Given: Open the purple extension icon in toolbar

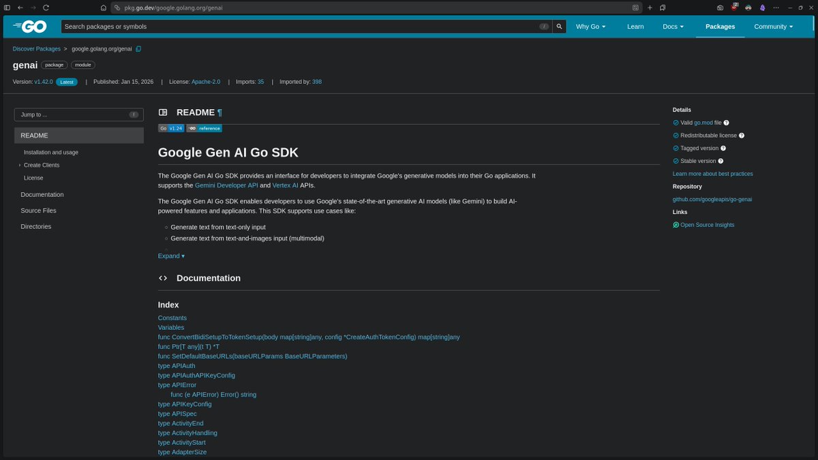Looking at the screenshot, I should (762, 7).
